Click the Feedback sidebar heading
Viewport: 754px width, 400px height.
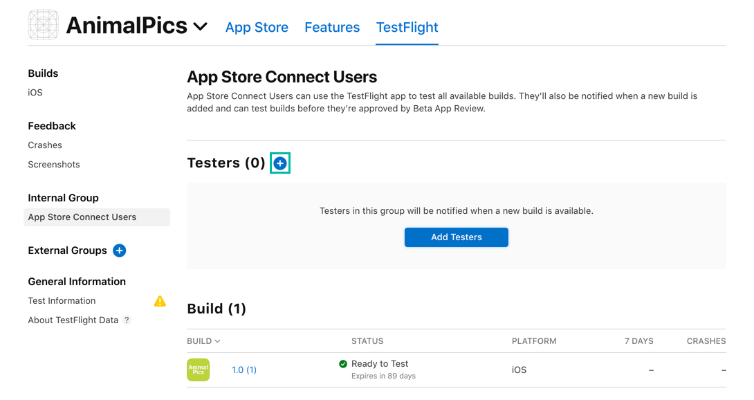pos(52,126)
